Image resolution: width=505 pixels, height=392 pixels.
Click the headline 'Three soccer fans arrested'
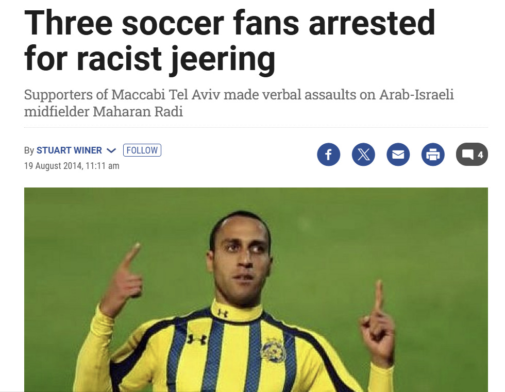click(x=229, y=23)
